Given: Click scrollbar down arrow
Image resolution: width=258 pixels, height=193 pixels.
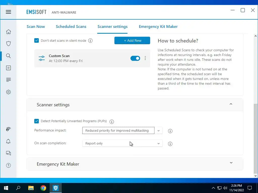Looking at the screenshot, I should coord(255,176).
